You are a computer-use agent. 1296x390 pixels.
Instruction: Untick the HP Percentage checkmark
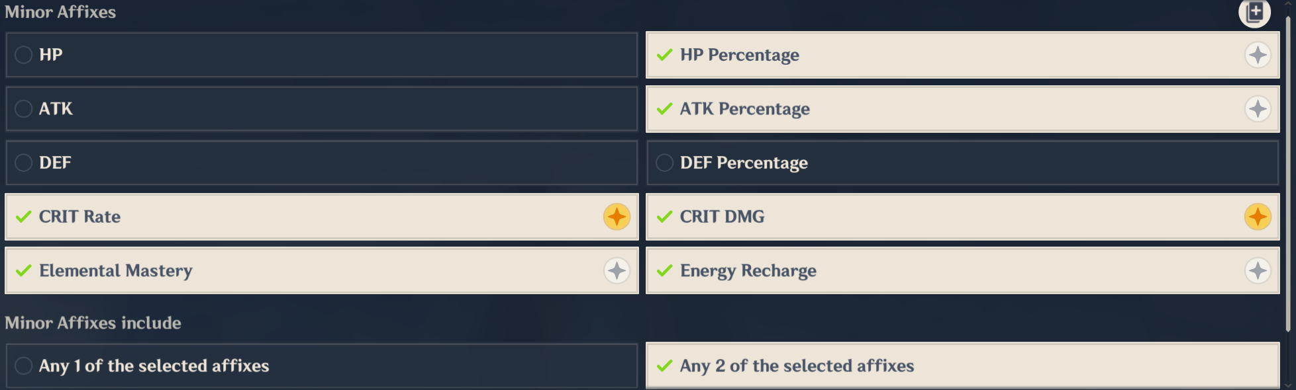click(665, 55)
